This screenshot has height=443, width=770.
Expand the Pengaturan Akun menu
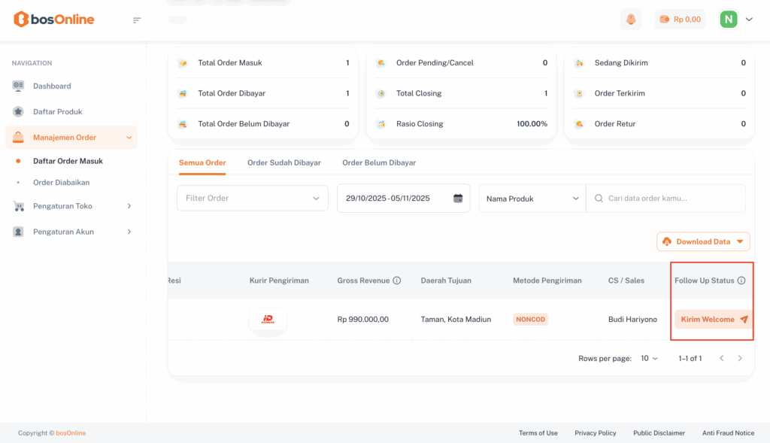click(71, 232)
